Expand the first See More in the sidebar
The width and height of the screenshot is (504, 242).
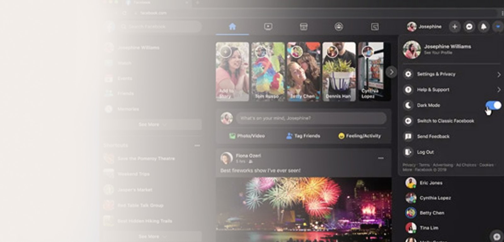click(152, 124)
